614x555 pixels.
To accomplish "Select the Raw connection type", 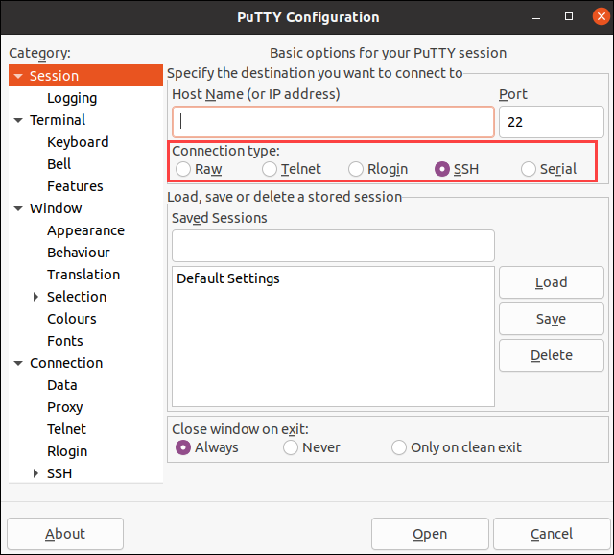I will (x=183, y=169).
